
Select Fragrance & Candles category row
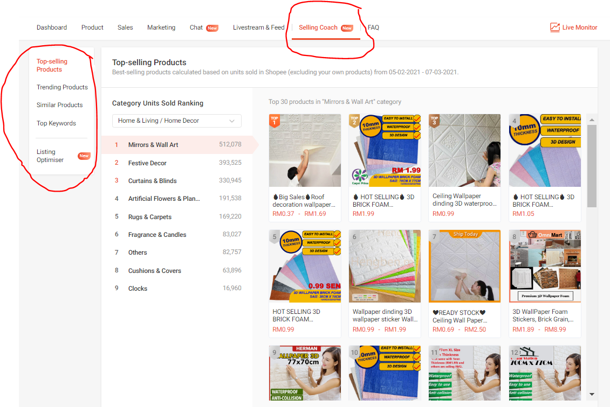coord(177,235)
